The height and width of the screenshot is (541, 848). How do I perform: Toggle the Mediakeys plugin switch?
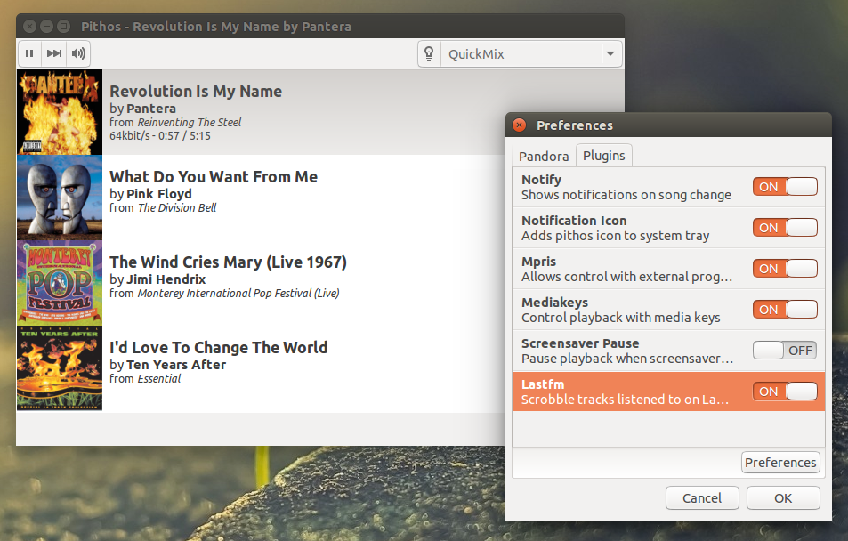coord(785,310)
